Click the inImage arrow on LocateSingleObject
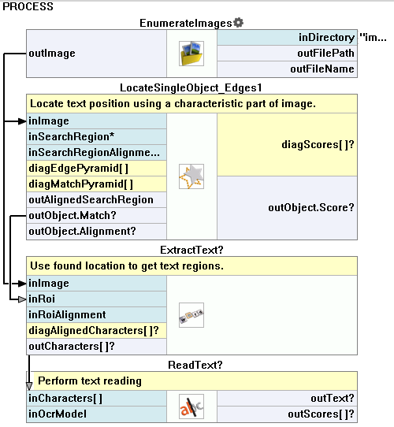Screen dimensions: 394x427 click(x=22, y=121)
